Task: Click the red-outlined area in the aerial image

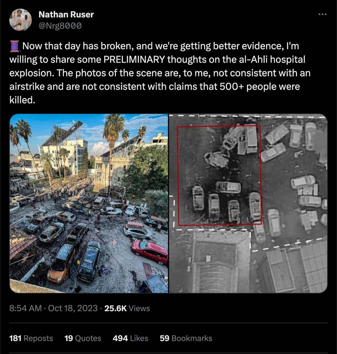Action: point(219,175)
